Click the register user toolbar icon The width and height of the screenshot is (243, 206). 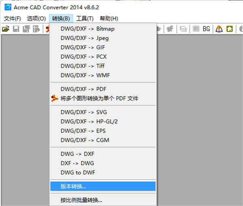219,29
